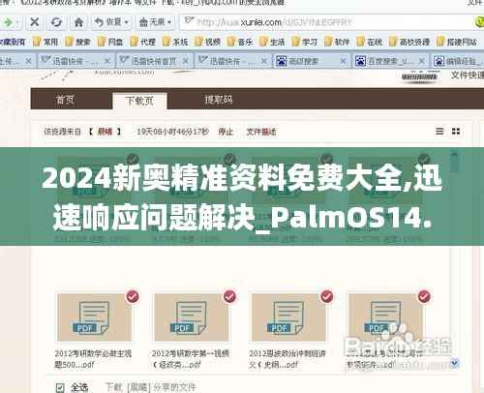
Task: Uncheck the 2012考研数学必做主观题500 file checkmark
Action: tap(133, 296)
